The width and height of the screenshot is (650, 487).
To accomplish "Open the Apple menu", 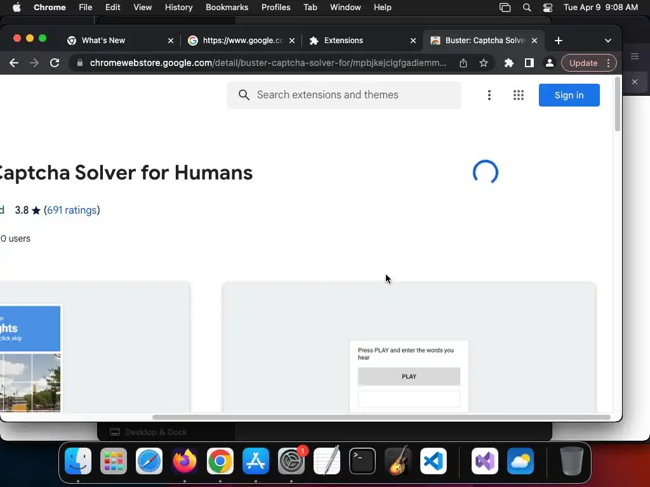I will point(17,8).
